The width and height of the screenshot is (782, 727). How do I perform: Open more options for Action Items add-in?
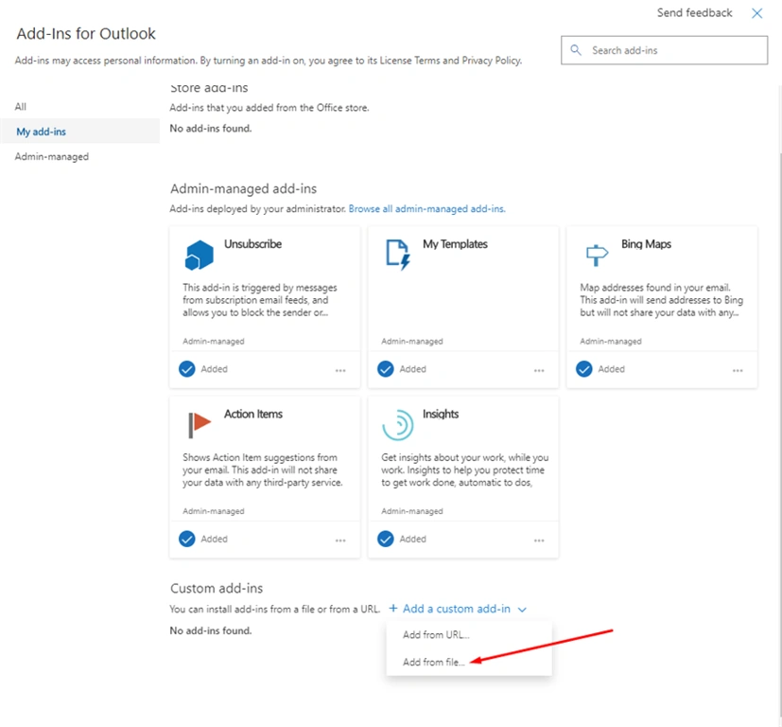[x=340, y=541]
